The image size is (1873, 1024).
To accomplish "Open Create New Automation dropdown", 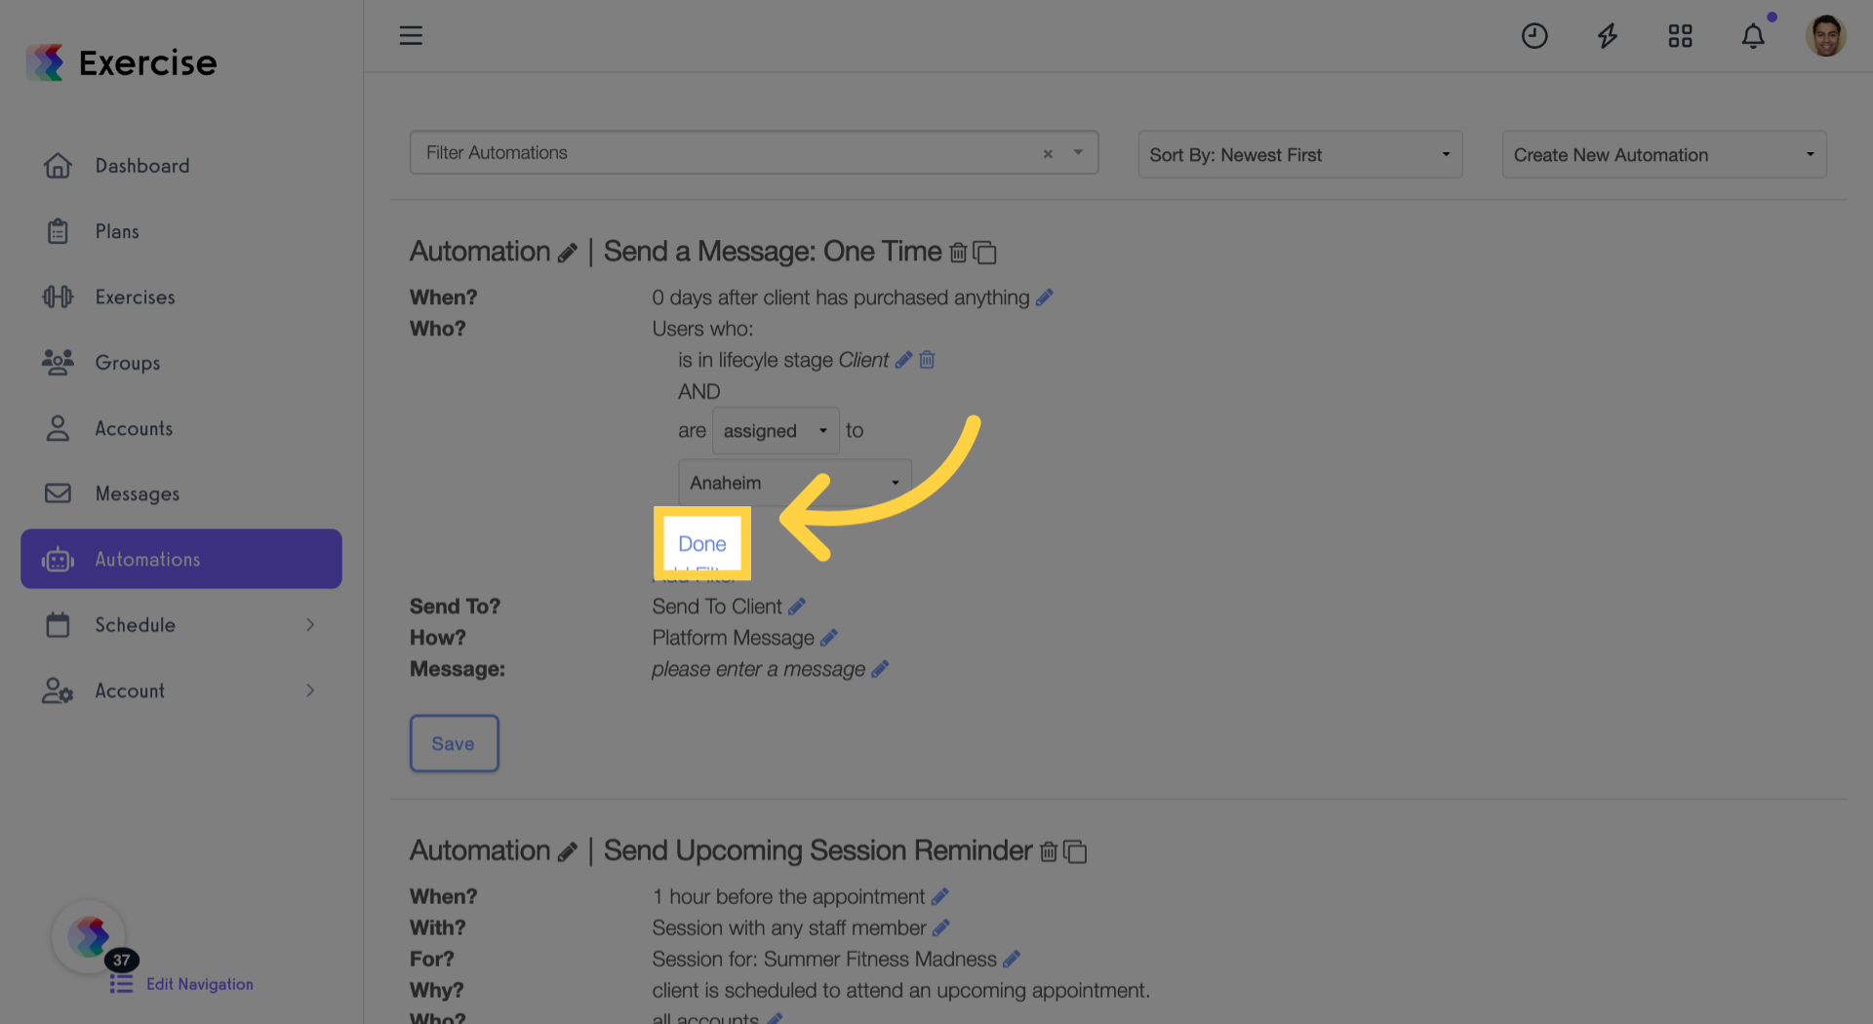I will pyautogui.click(x=1664, y=155).
